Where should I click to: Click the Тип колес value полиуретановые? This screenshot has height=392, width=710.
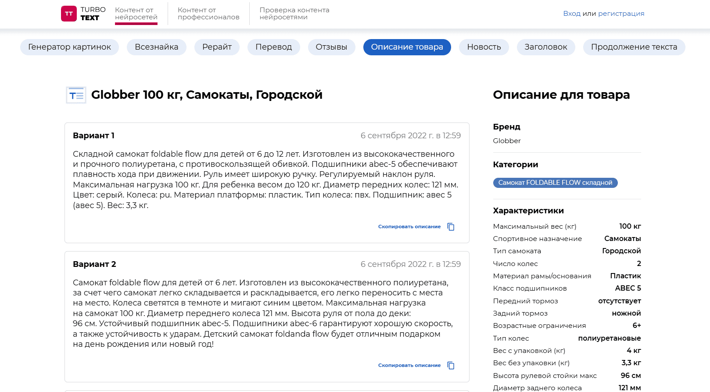[x=610, y=338]
